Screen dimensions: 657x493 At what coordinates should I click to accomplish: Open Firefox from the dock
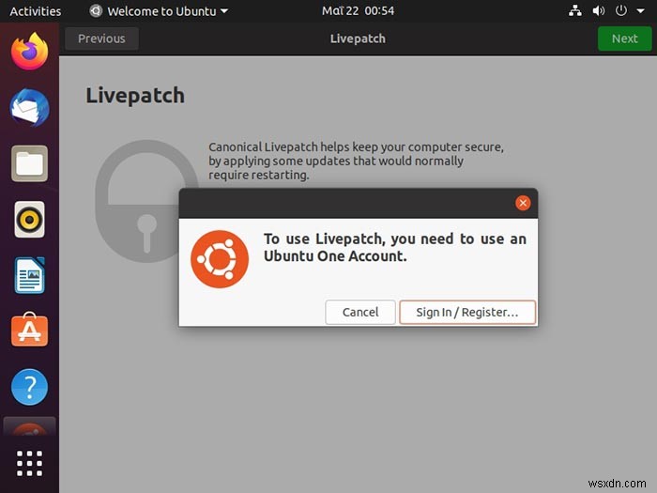pyautogui.click(x=29, y=52)
